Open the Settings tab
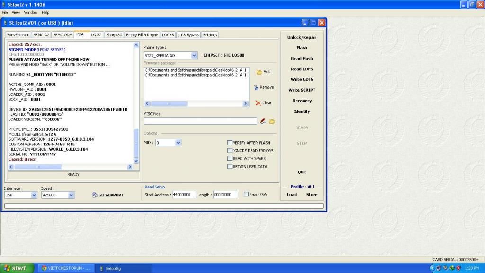Viewport: 485px width, 273px height. 210,35
